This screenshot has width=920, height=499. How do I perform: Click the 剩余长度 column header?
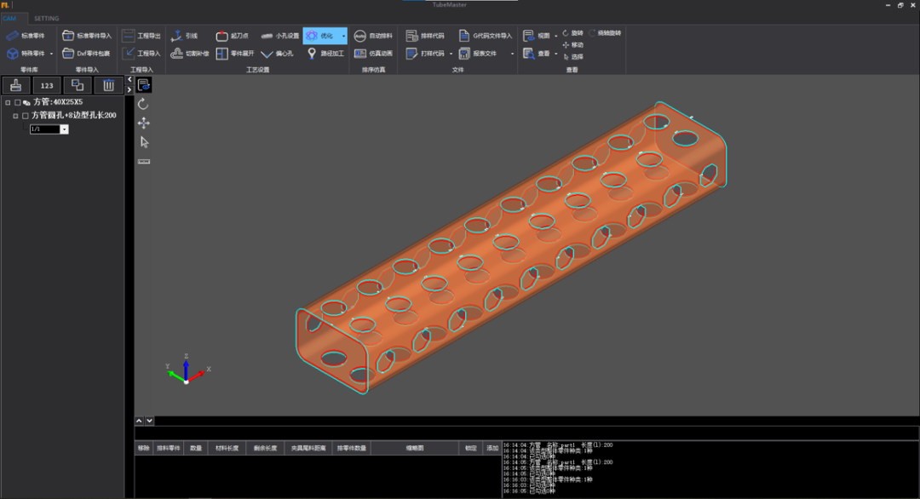pyautogui.click(x=265, y=448)
